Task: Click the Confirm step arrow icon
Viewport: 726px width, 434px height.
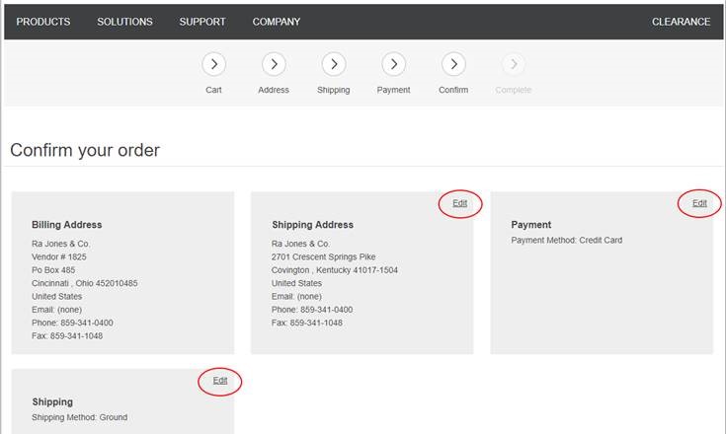Action: click(453, 64)
